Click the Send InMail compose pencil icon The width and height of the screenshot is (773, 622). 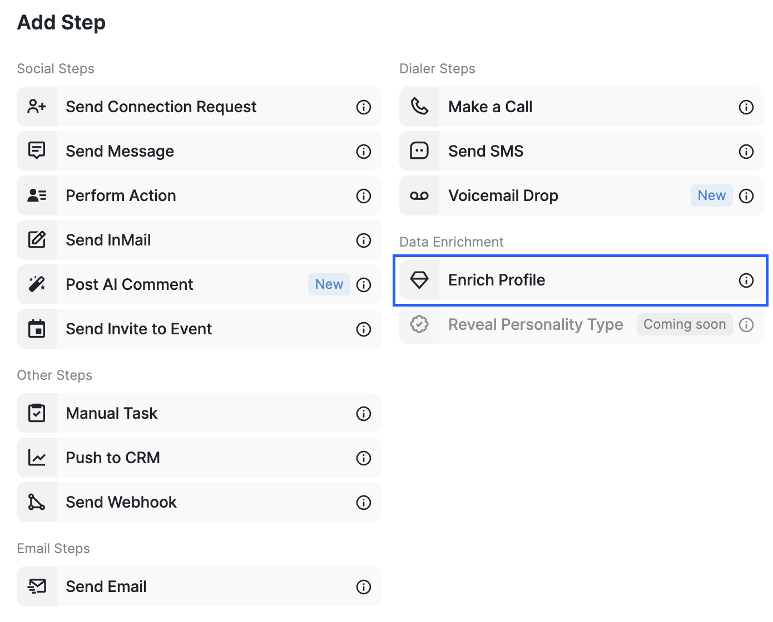click(x=37, y=240)
